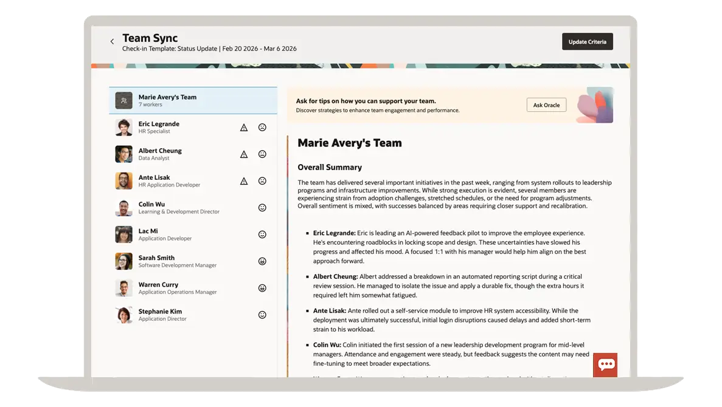Image resolution: width=722 pixels, height=407 pixels.
Task: Click Colin Wu's smiley sentiment icon
Action: click(x=262, y=208)
